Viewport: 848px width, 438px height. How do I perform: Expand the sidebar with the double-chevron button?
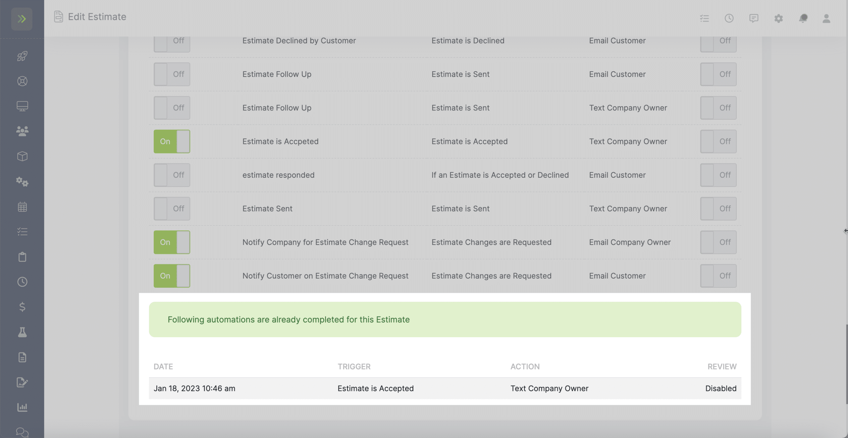[22, 19]
